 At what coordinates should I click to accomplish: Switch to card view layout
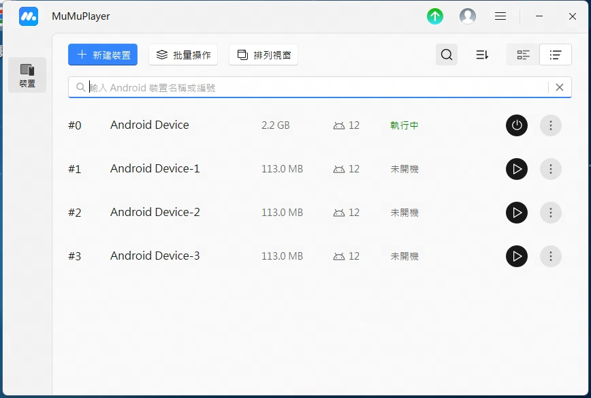(x=523, y=55)
